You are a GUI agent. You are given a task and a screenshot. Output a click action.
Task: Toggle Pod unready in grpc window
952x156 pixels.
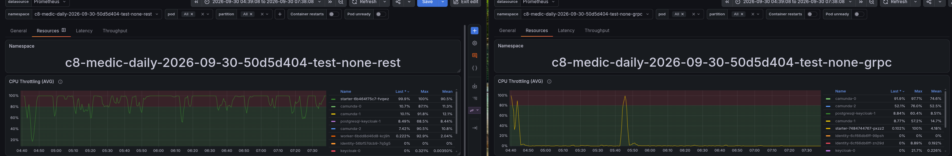click(x=859, y=14)
